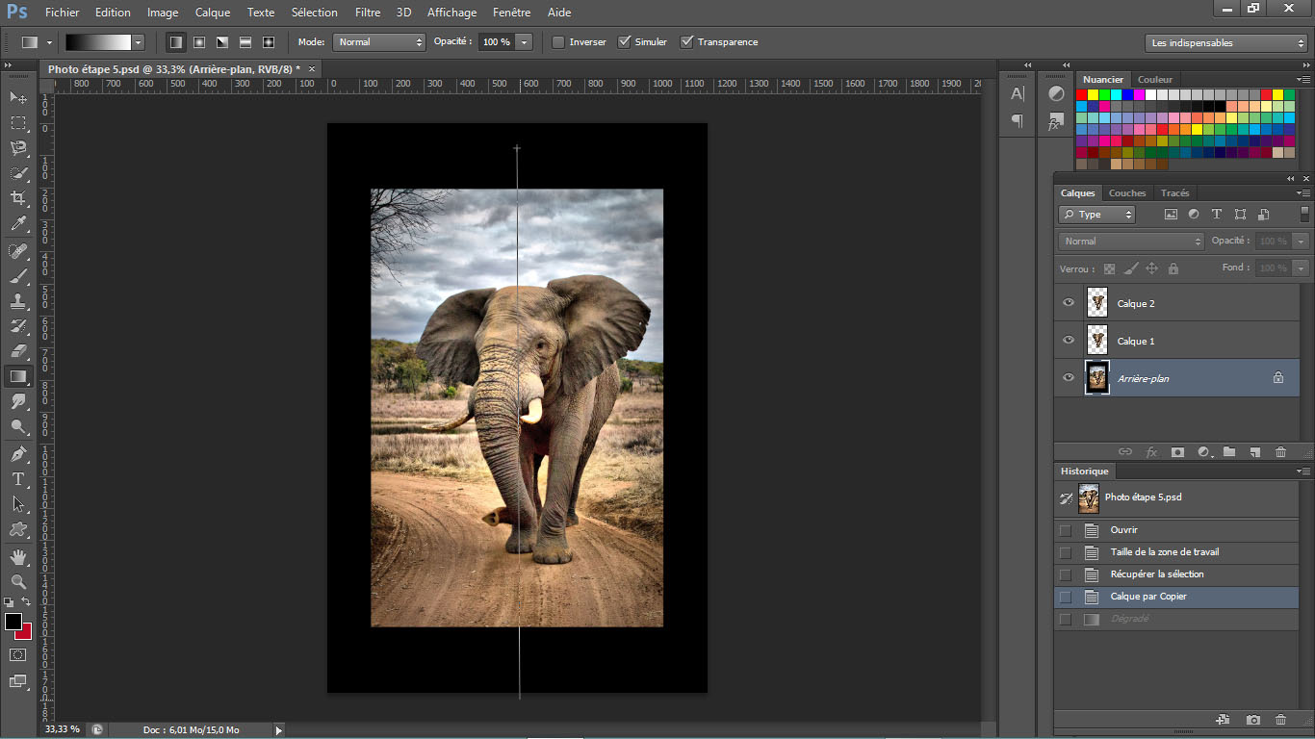1315x739 pixels.
Task: Toggle the Simuler checkbox
Action: 624,42
